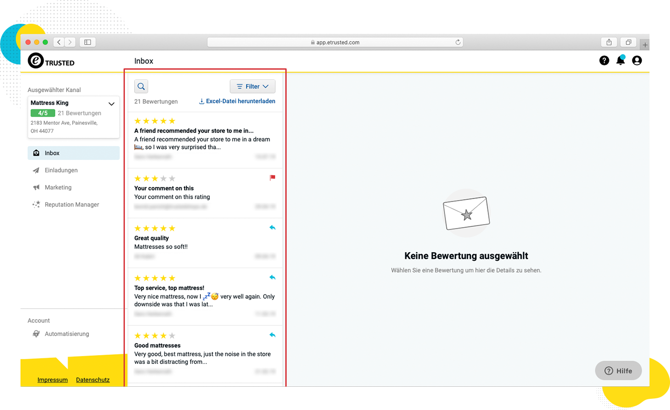Open Reputation Manager from the sidebar
The height and width of the screenshot is (410, 670).
(x=72, y=204)
